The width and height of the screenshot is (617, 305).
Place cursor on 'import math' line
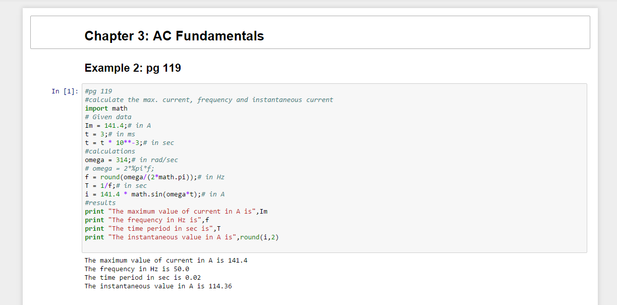pos(106,109)
